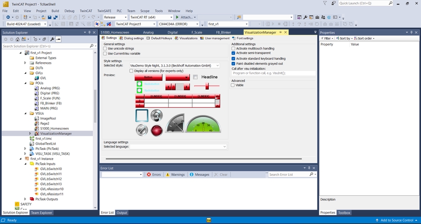Click the Search Error List field
Image resolution: width=421 pixels, height=224 pixels.
[289, 174]
